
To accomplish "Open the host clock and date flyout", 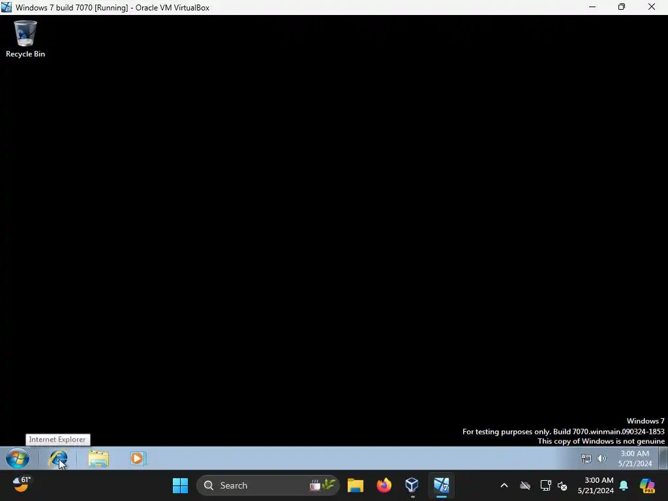I will tap(596, 485).
